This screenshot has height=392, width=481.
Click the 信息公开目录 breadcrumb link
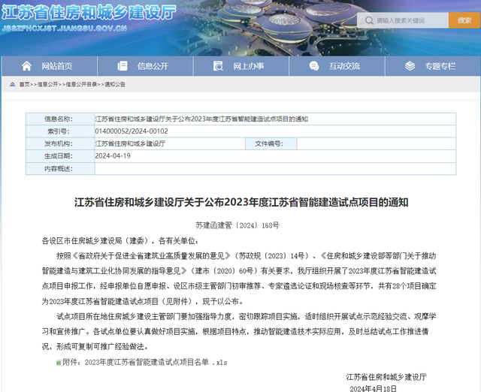(81, 85)
